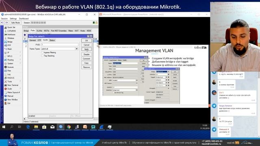Open Files in the WinBox sidebar
The height and width of the screenshot is (146, 260).
(9, 71)
